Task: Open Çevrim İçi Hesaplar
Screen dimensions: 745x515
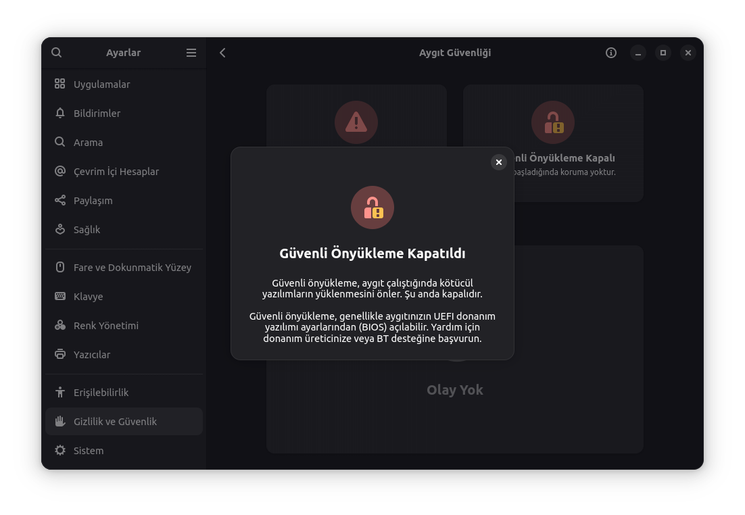Action: click(x=116, y=172)
